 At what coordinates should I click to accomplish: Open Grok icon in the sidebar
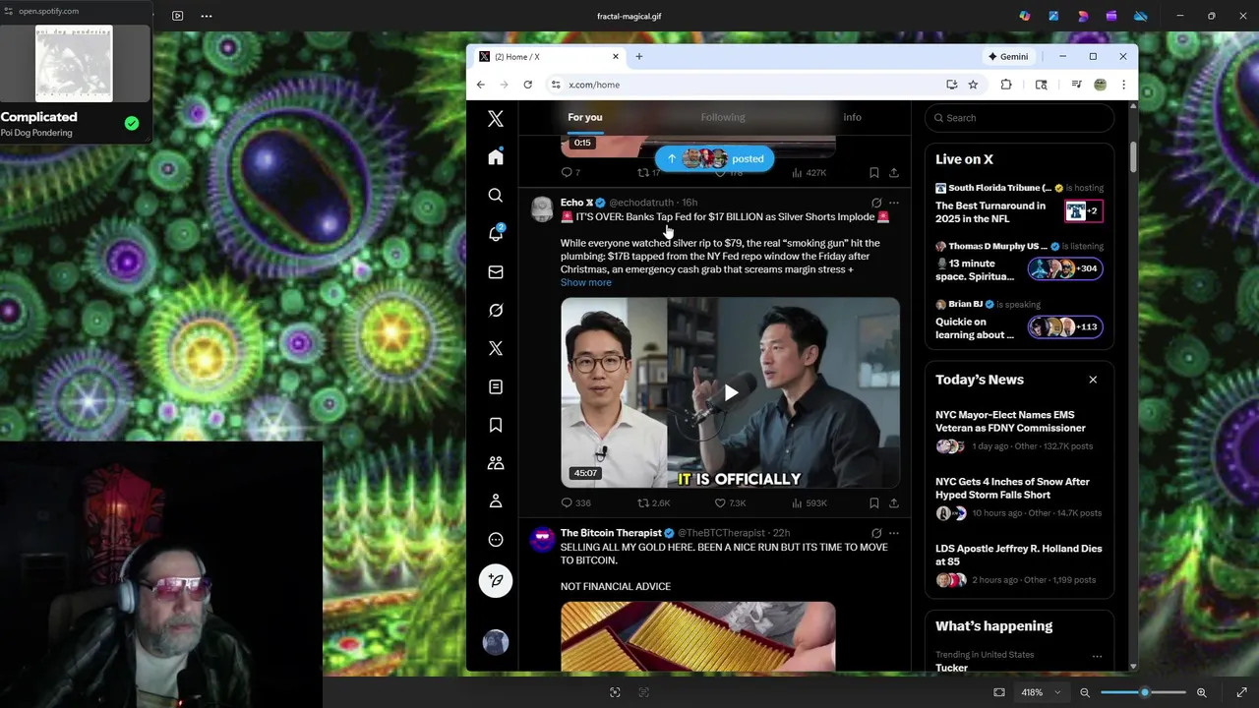496,310
